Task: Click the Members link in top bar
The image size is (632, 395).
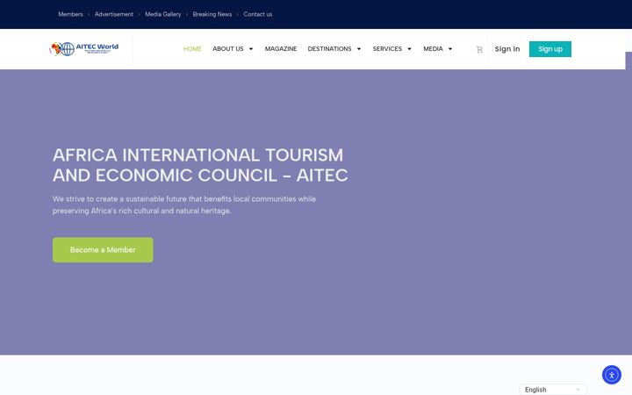Action: pos(70,14)
